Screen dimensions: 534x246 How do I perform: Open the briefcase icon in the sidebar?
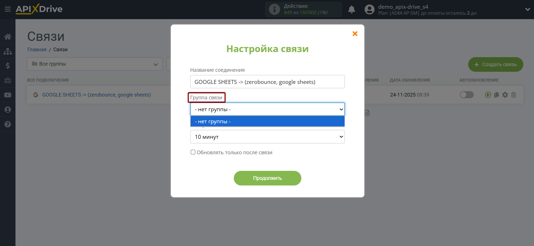click(8, 80)
